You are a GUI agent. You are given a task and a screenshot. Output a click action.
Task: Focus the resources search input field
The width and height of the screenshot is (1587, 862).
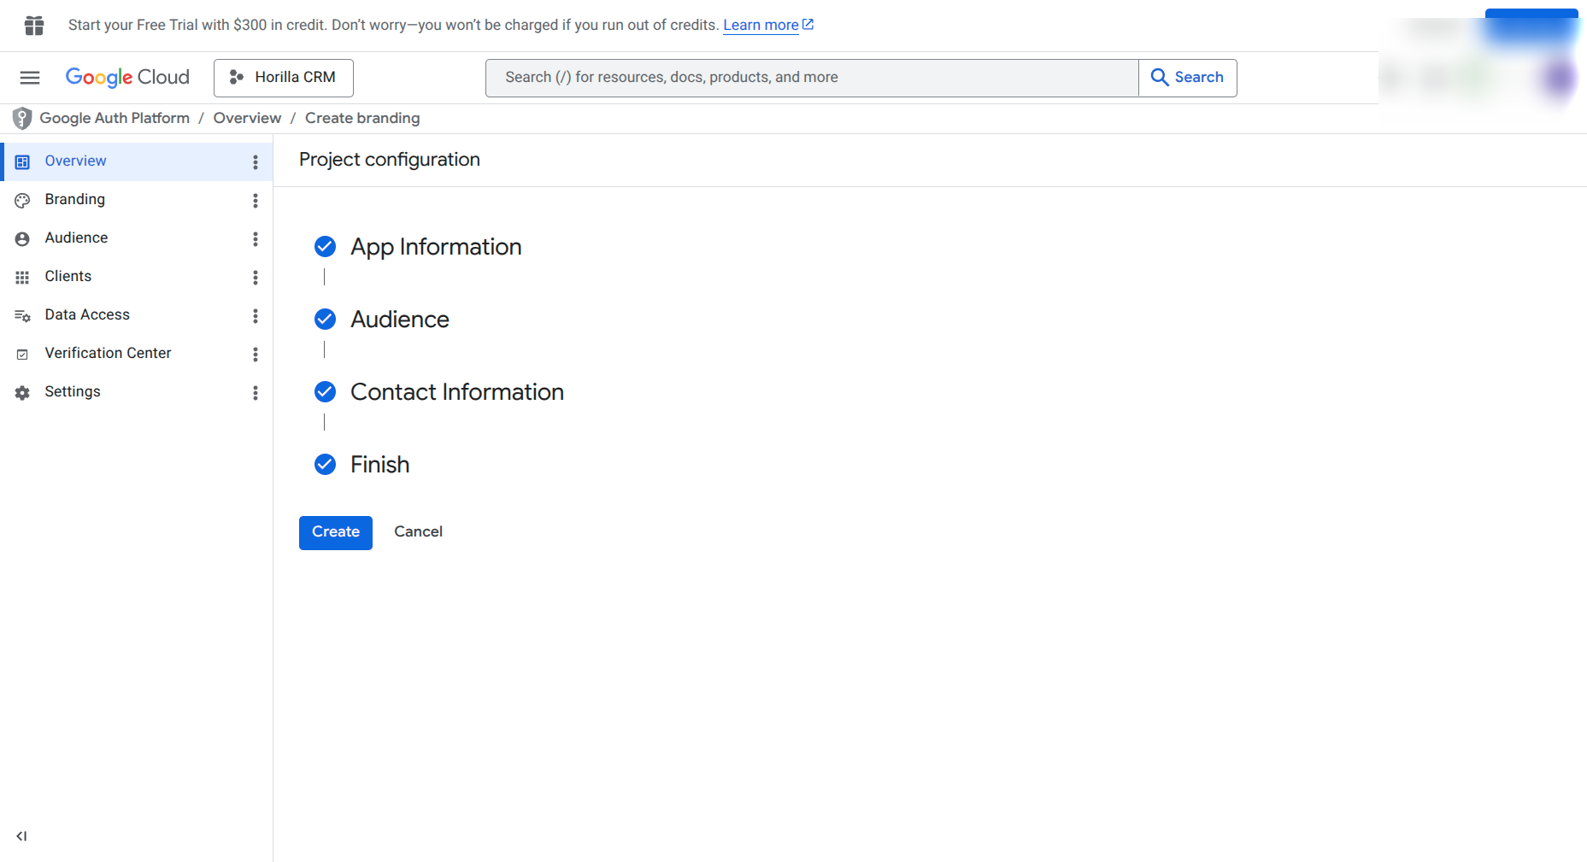point(812,78)
